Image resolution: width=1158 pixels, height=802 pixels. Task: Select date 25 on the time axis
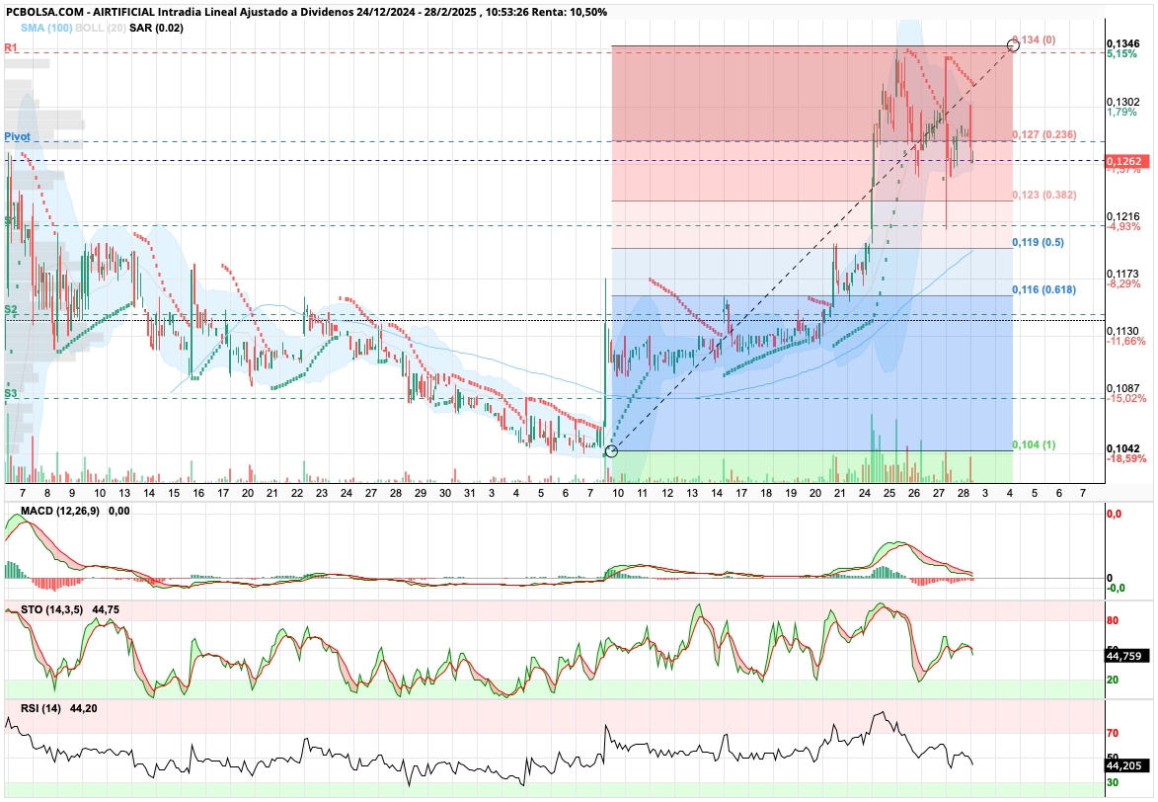point(889,493)
